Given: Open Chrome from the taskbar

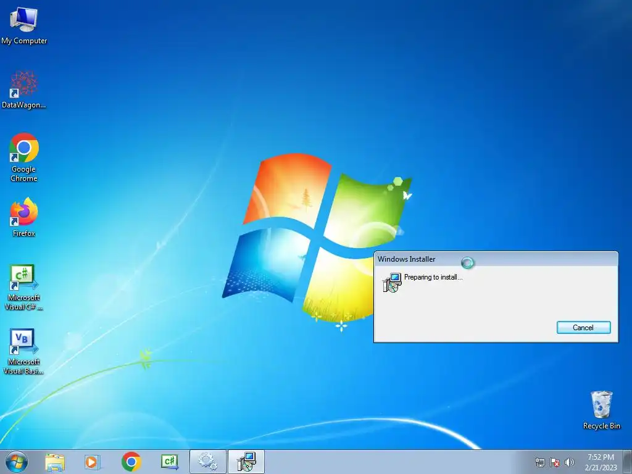Looking at the screenshot, I should pyautogui.click(x=131, y=462).
